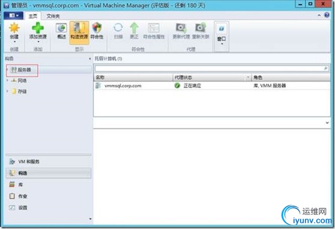
Task: Open the 符合性 shield icon
Action: click(97, 28)
